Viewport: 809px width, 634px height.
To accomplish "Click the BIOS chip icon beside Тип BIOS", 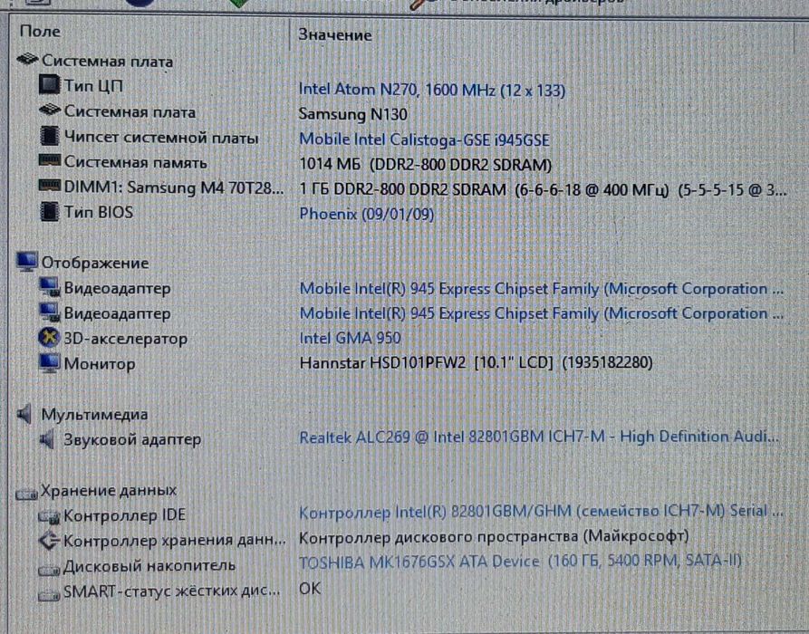I will tap(50, 212).
